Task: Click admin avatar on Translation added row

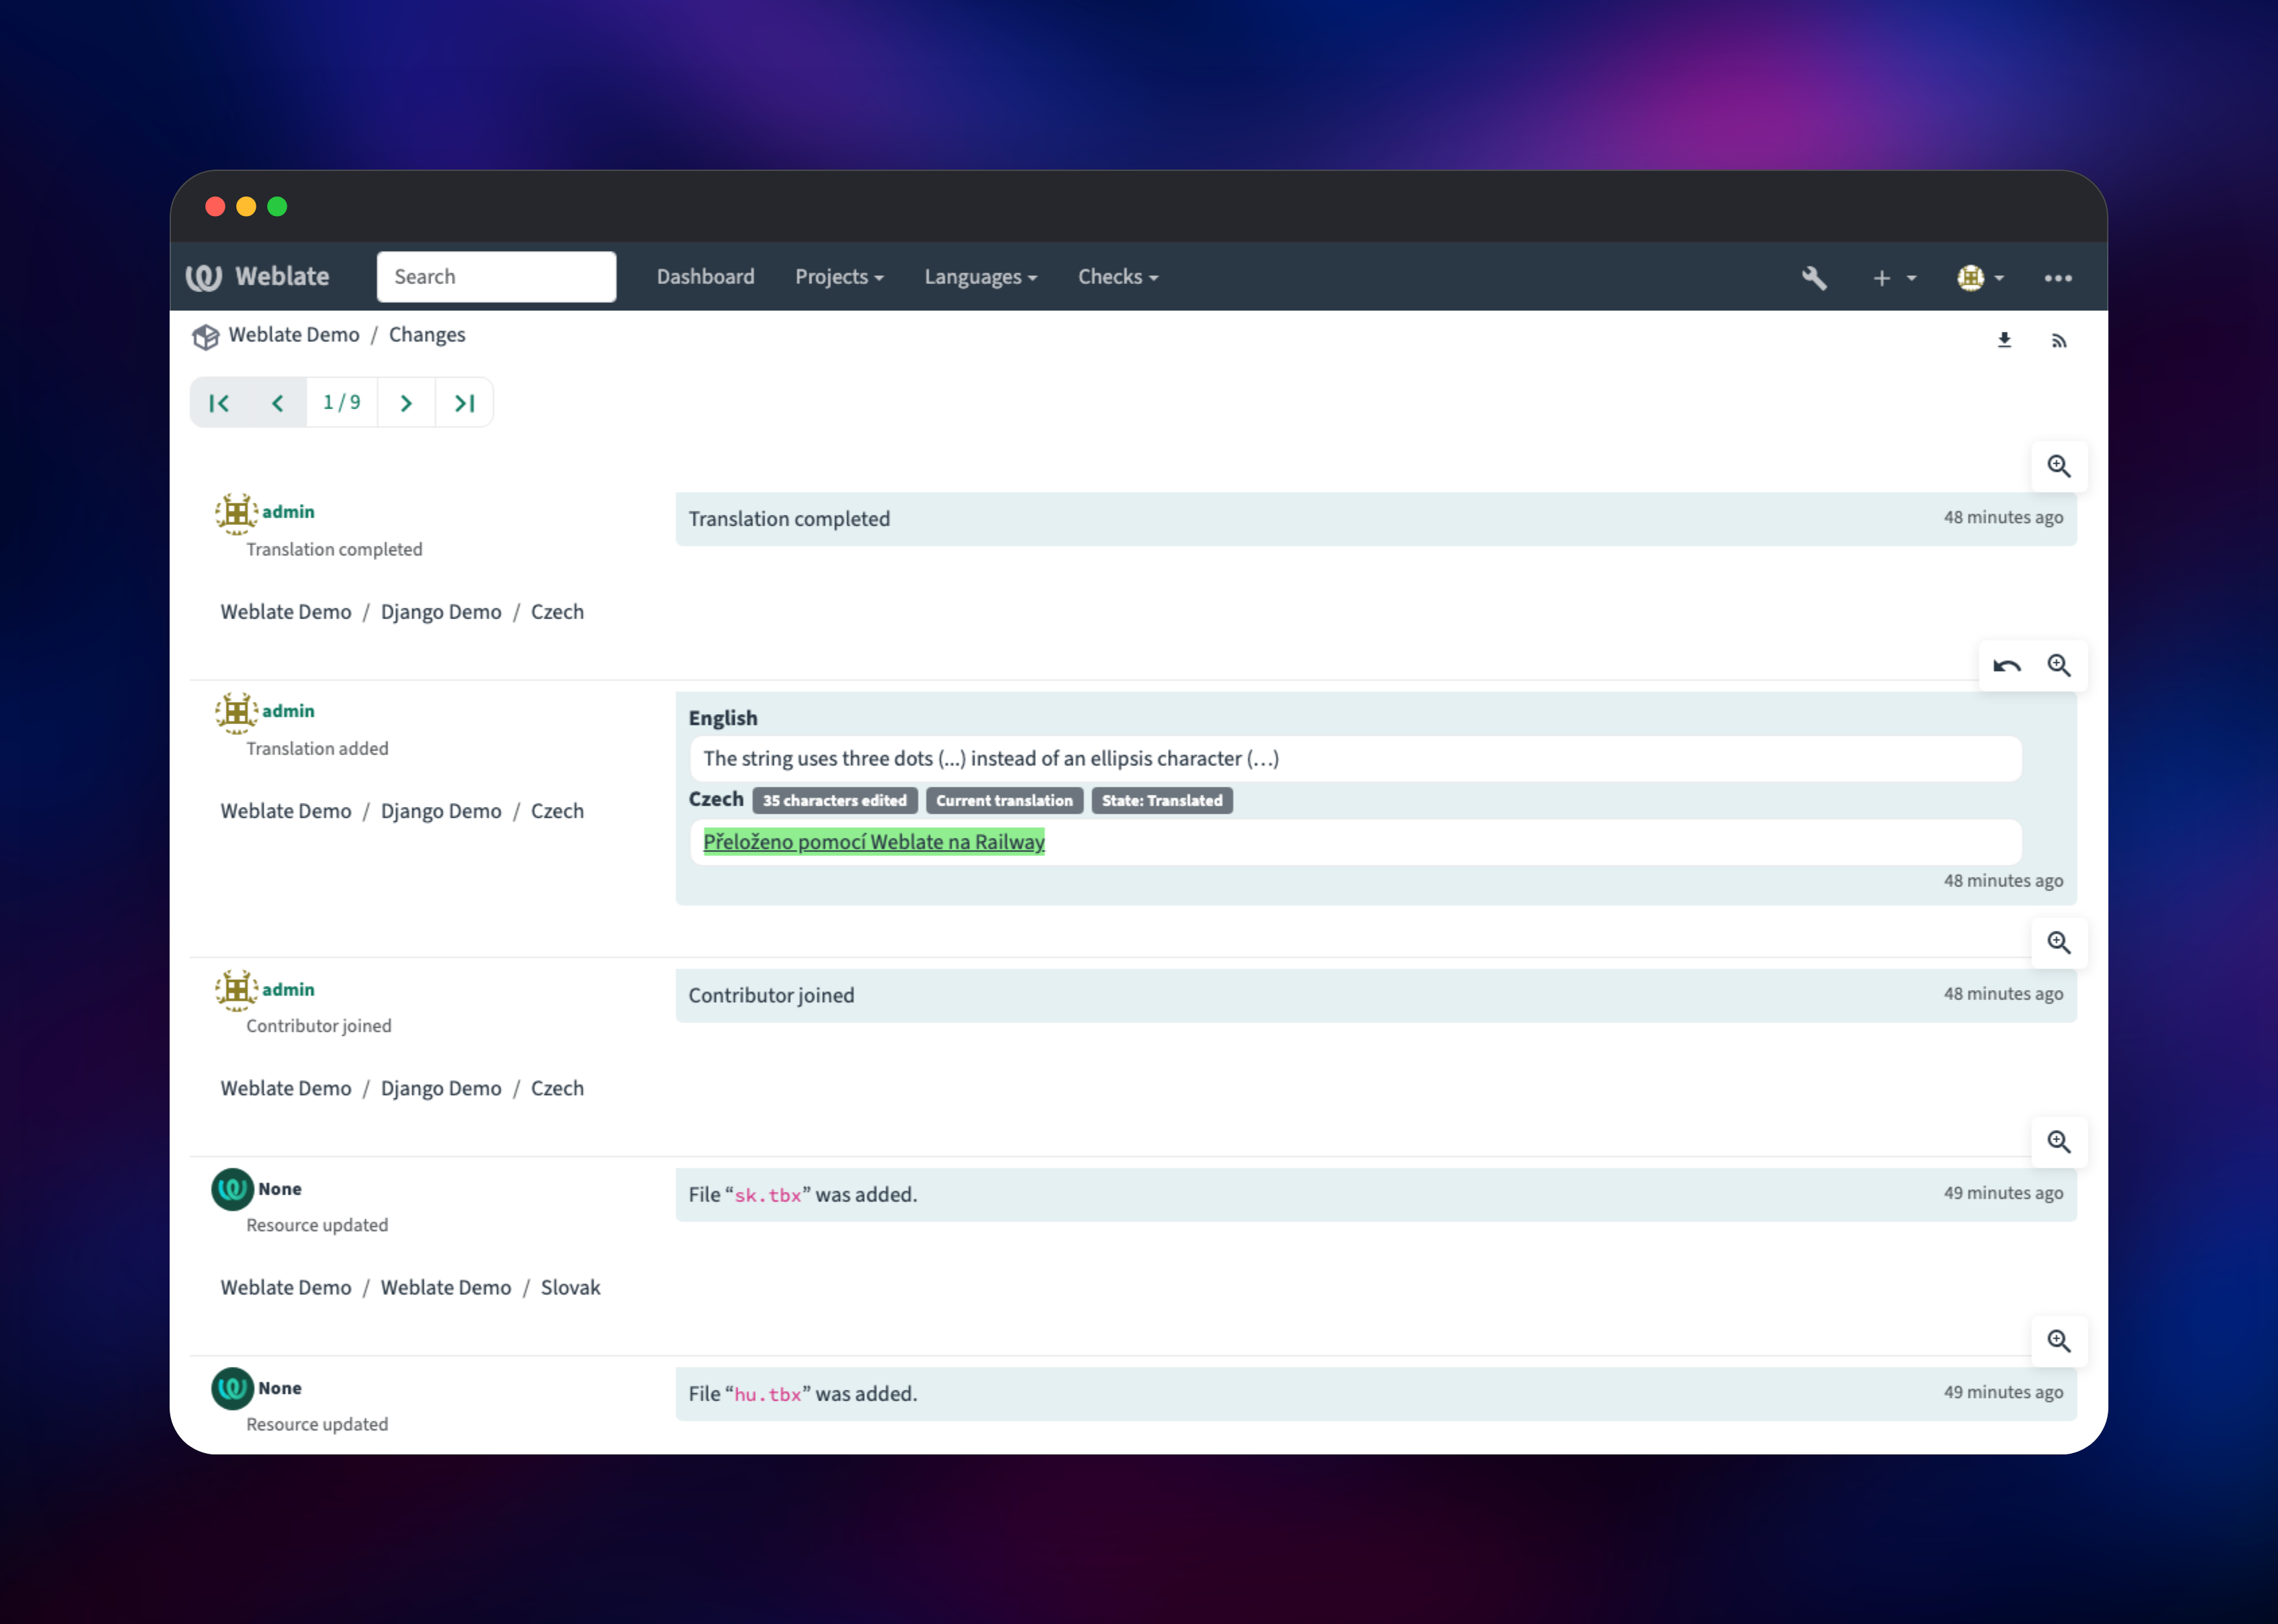Action: [236, 712]
